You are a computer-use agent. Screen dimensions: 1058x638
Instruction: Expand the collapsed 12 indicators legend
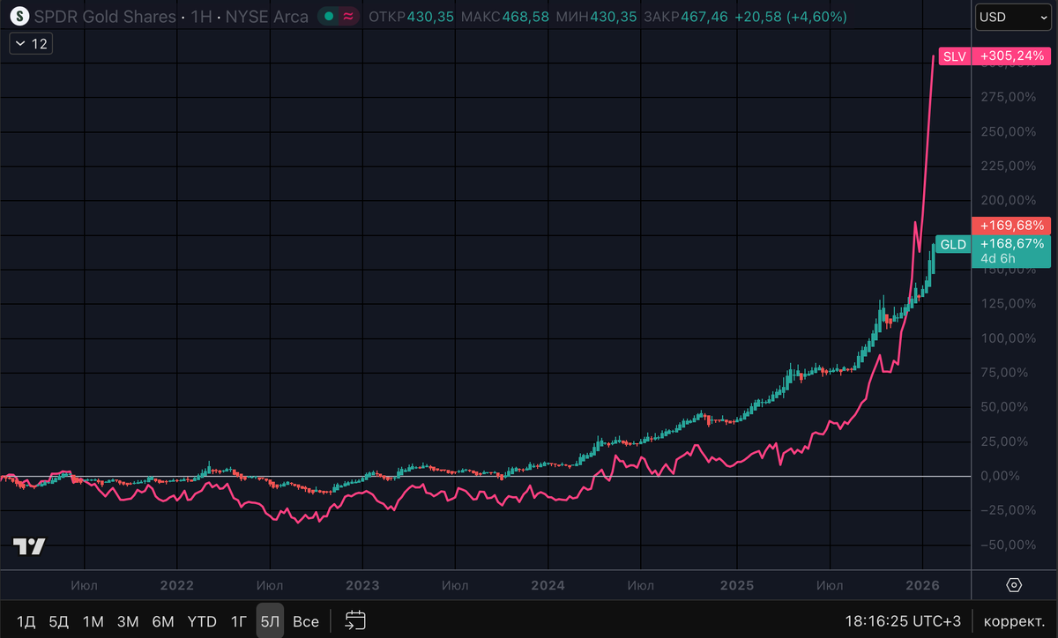[x=31, y=44]
